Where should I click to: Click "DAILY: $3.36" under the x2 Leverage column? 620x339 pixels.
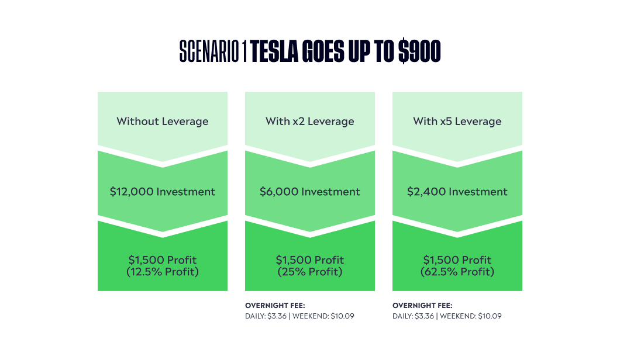pos(266,316)
